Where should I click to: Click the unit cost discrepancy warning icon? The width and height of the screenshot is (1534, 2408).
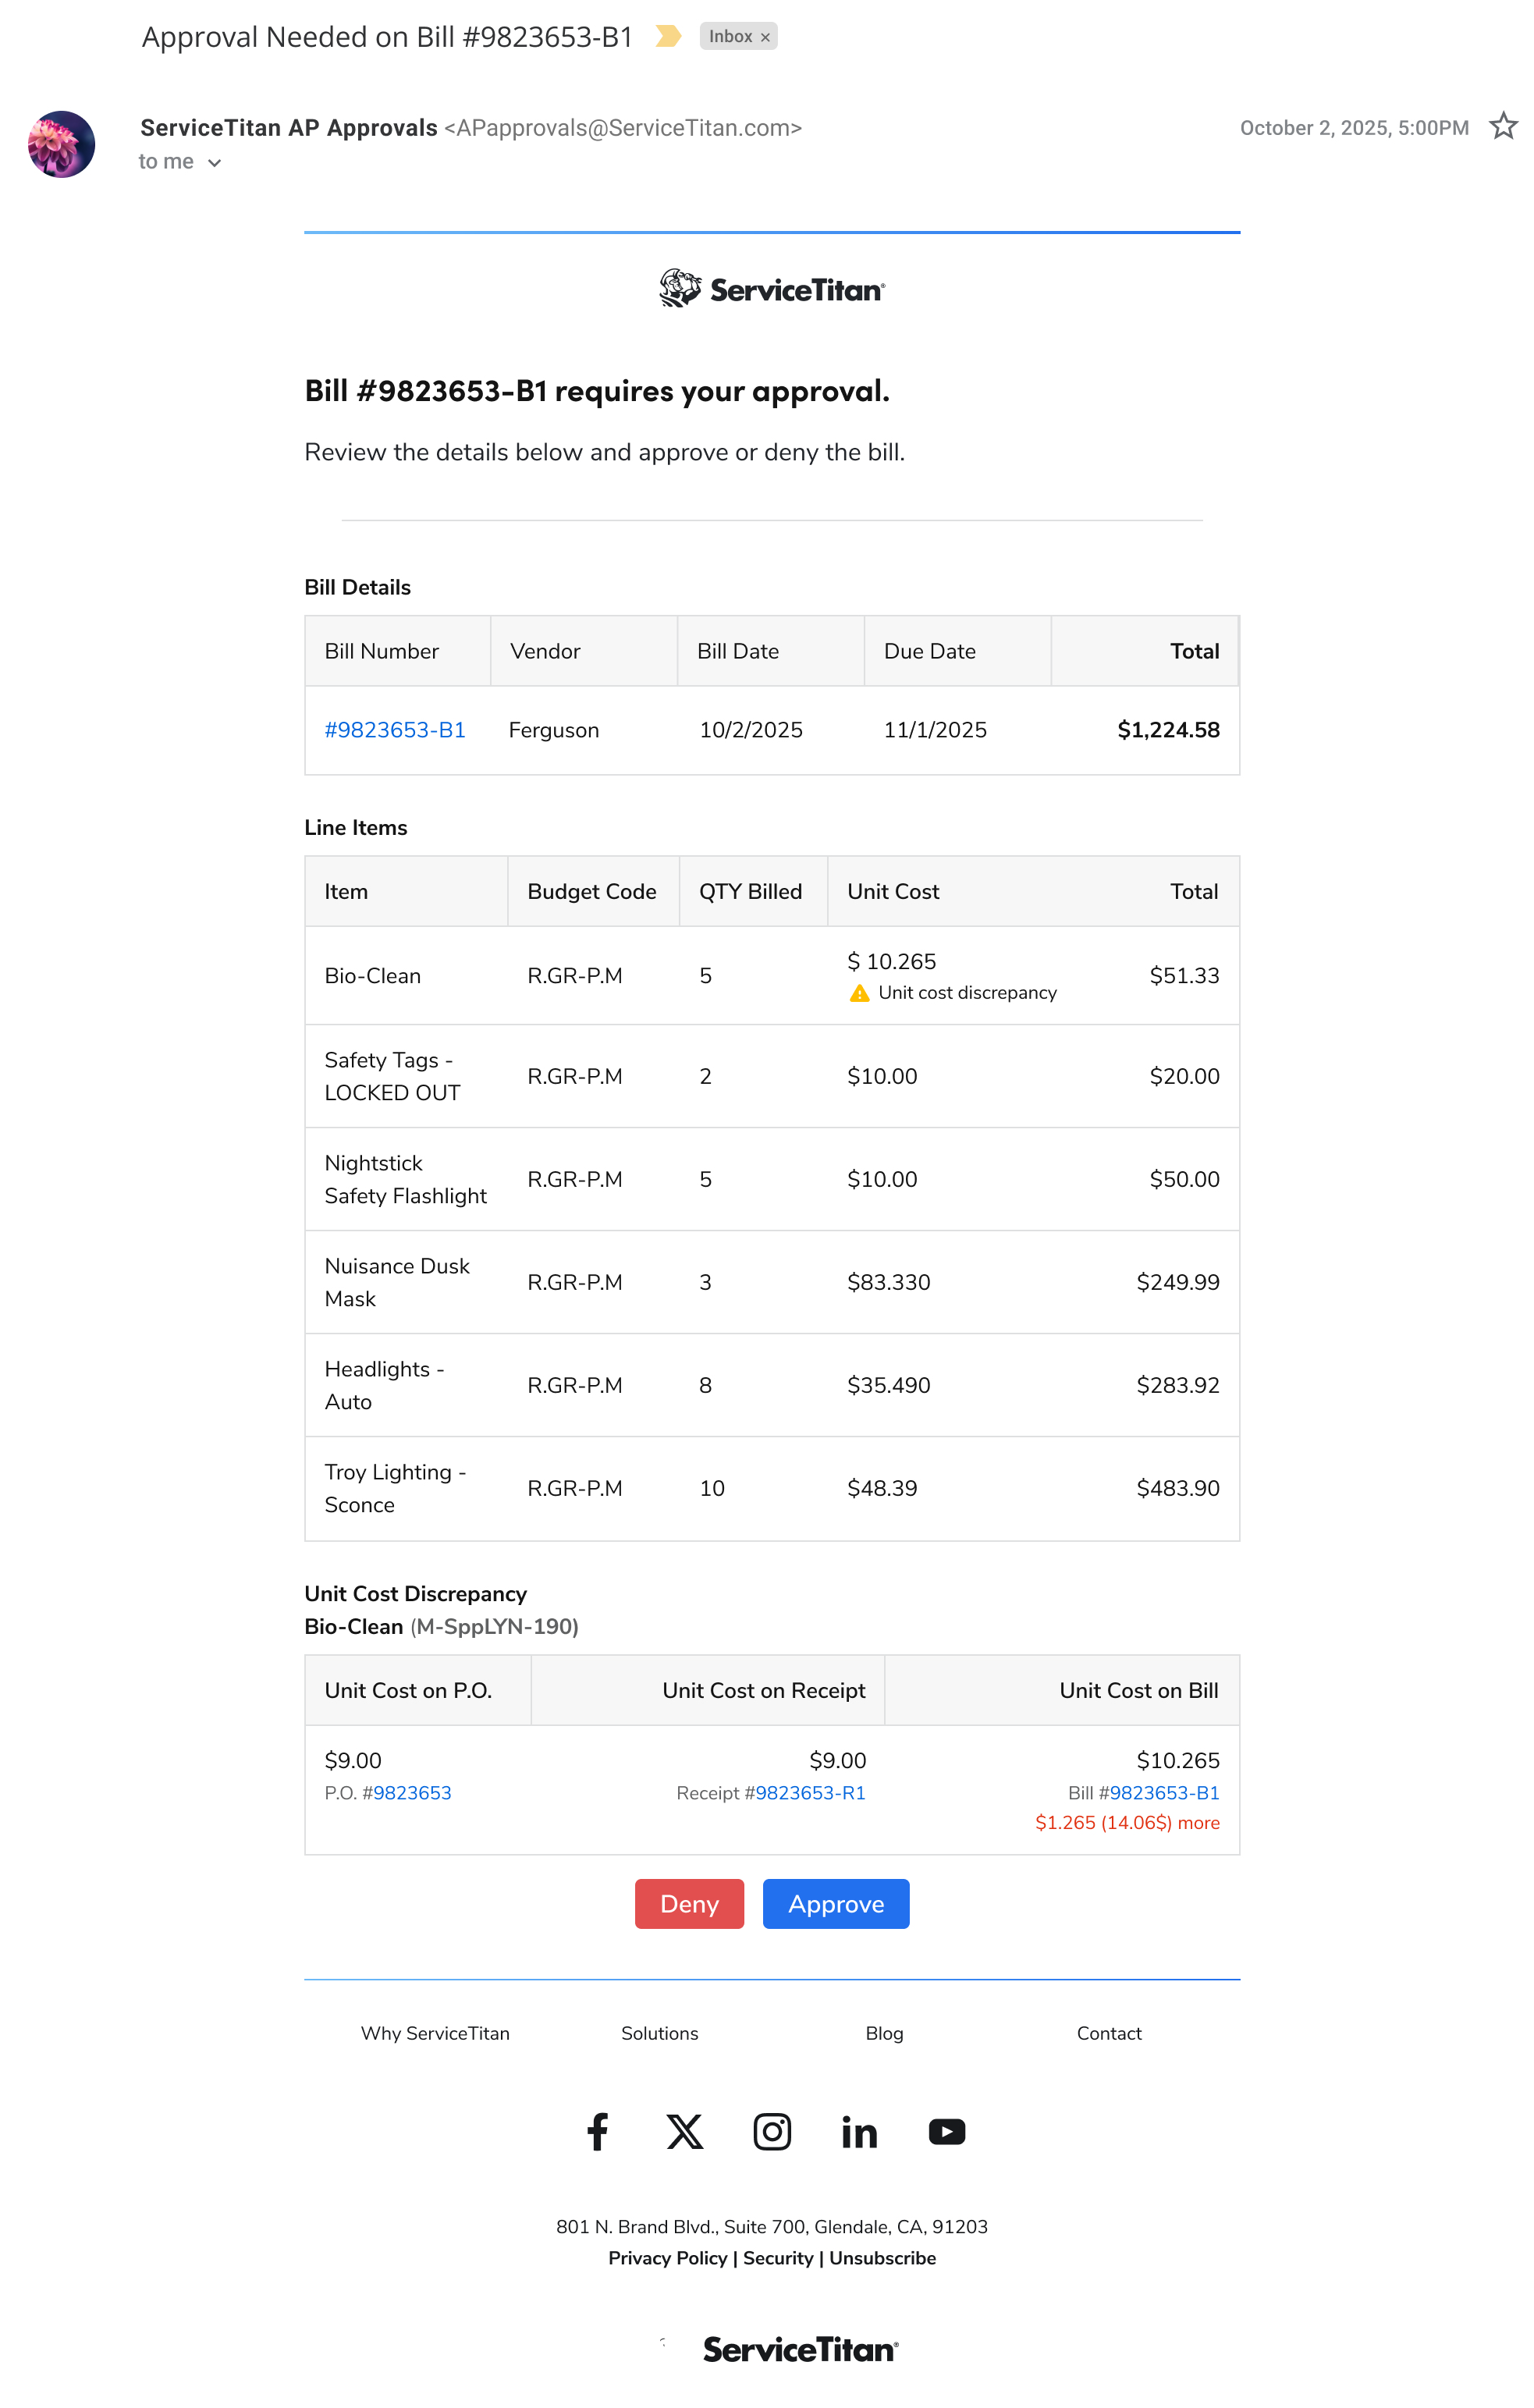pos(859,993)
